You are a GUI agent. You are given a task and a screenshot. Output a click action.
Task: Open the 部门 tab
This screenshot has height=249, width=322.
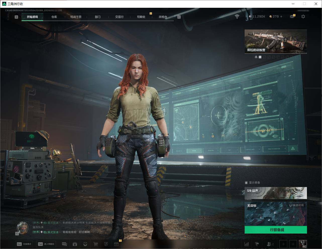[x=98, y=17]
